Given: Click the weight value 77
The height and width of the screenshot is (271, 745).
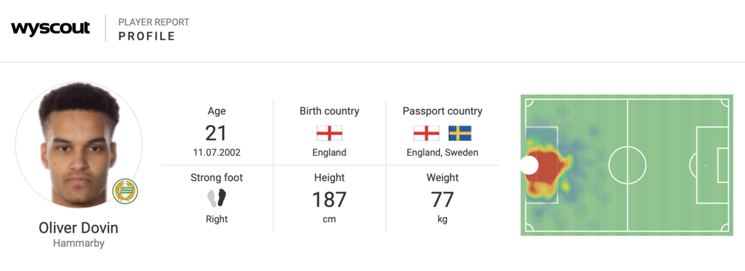Looking at the screenshot, I should pyautogui.click(x=442, y=200).
